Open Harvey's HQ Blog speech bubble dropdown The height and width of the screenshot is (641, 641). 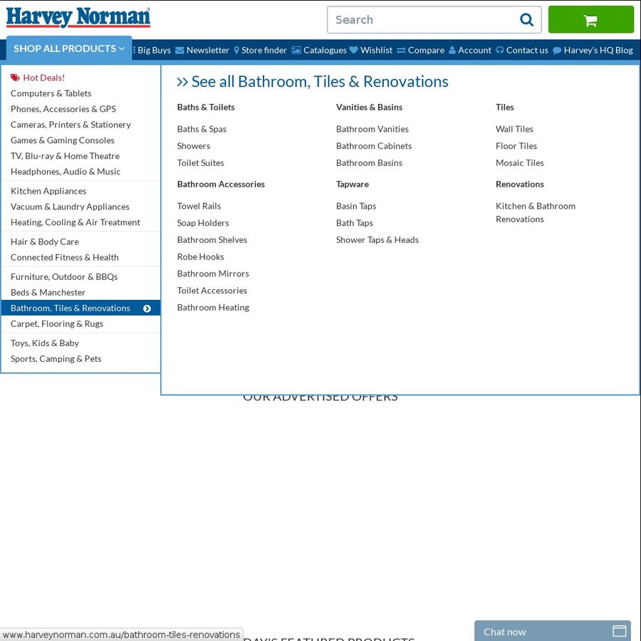556,50
